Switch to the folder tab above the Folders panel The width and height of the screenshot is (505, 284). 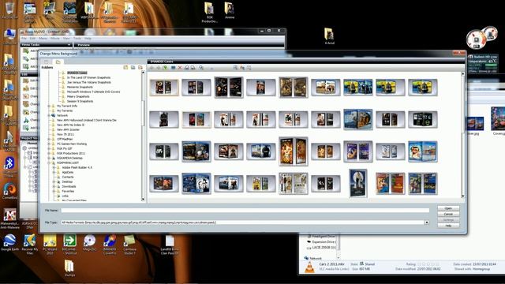click(x=58, y=62)
